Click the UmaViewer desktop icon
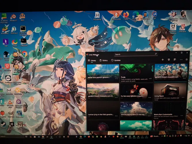The height and width of the screenshot is (144, 192). (x=182, y=28)
